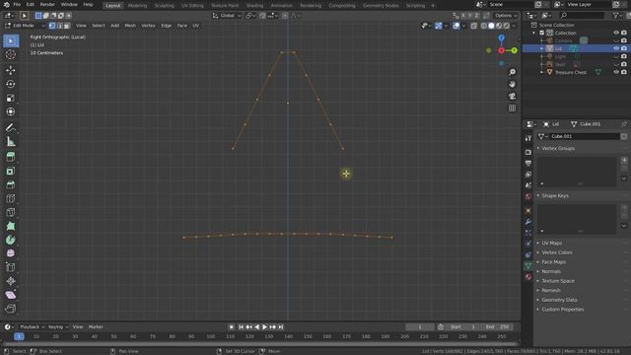The width and height of the screenshot is (631, 355).
Task: Open the Mesh menu in viewport header
Action: pyautogui.click(x=130, y=26)
